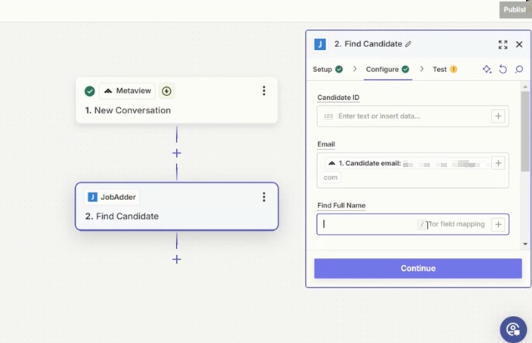Click the undo arrow icon in the panel

[x=503, y=69]
